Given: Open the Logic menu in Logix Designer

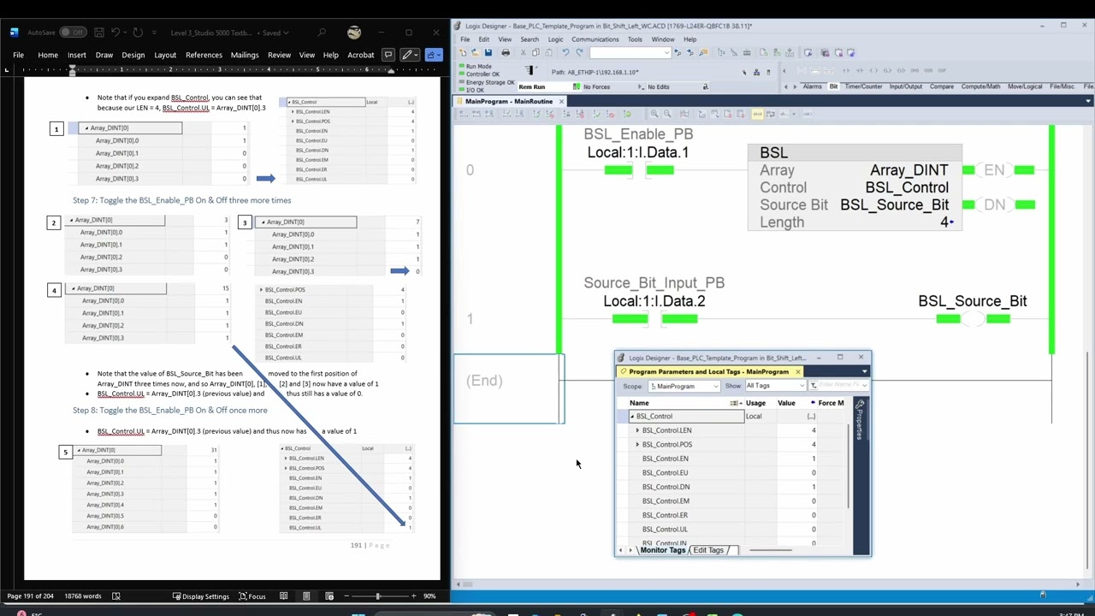Looking at the screenshot, I should (555, 39).
